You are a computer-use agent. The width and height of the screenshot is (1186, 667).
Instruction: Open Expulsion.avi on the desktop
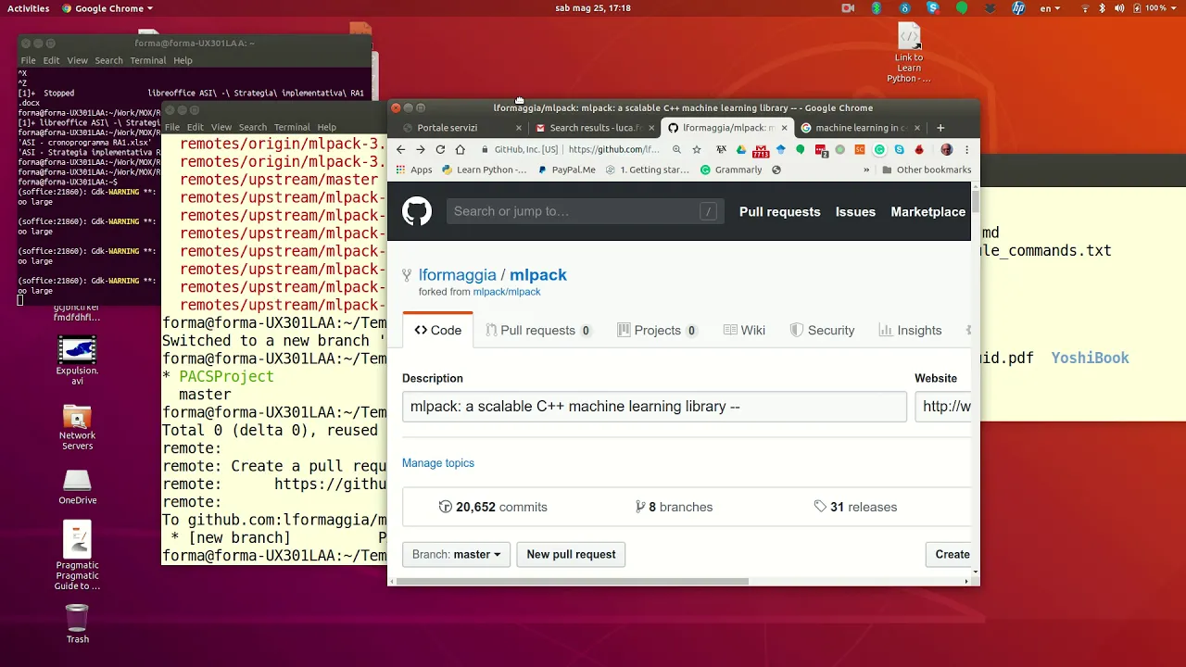[x=77, y=360]
